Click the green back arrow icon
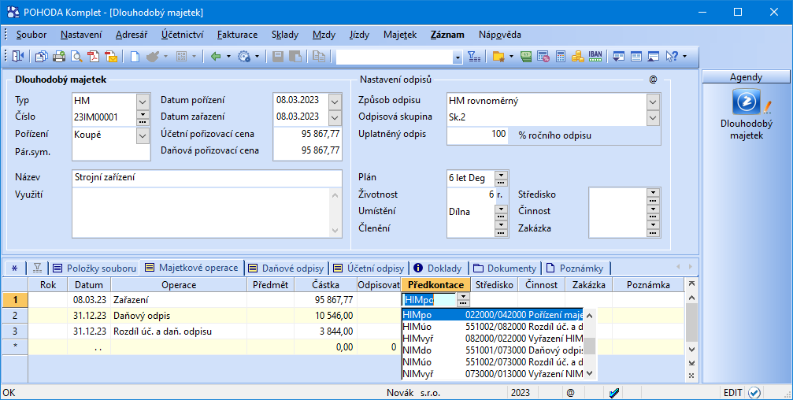 [x=215, y=57]
